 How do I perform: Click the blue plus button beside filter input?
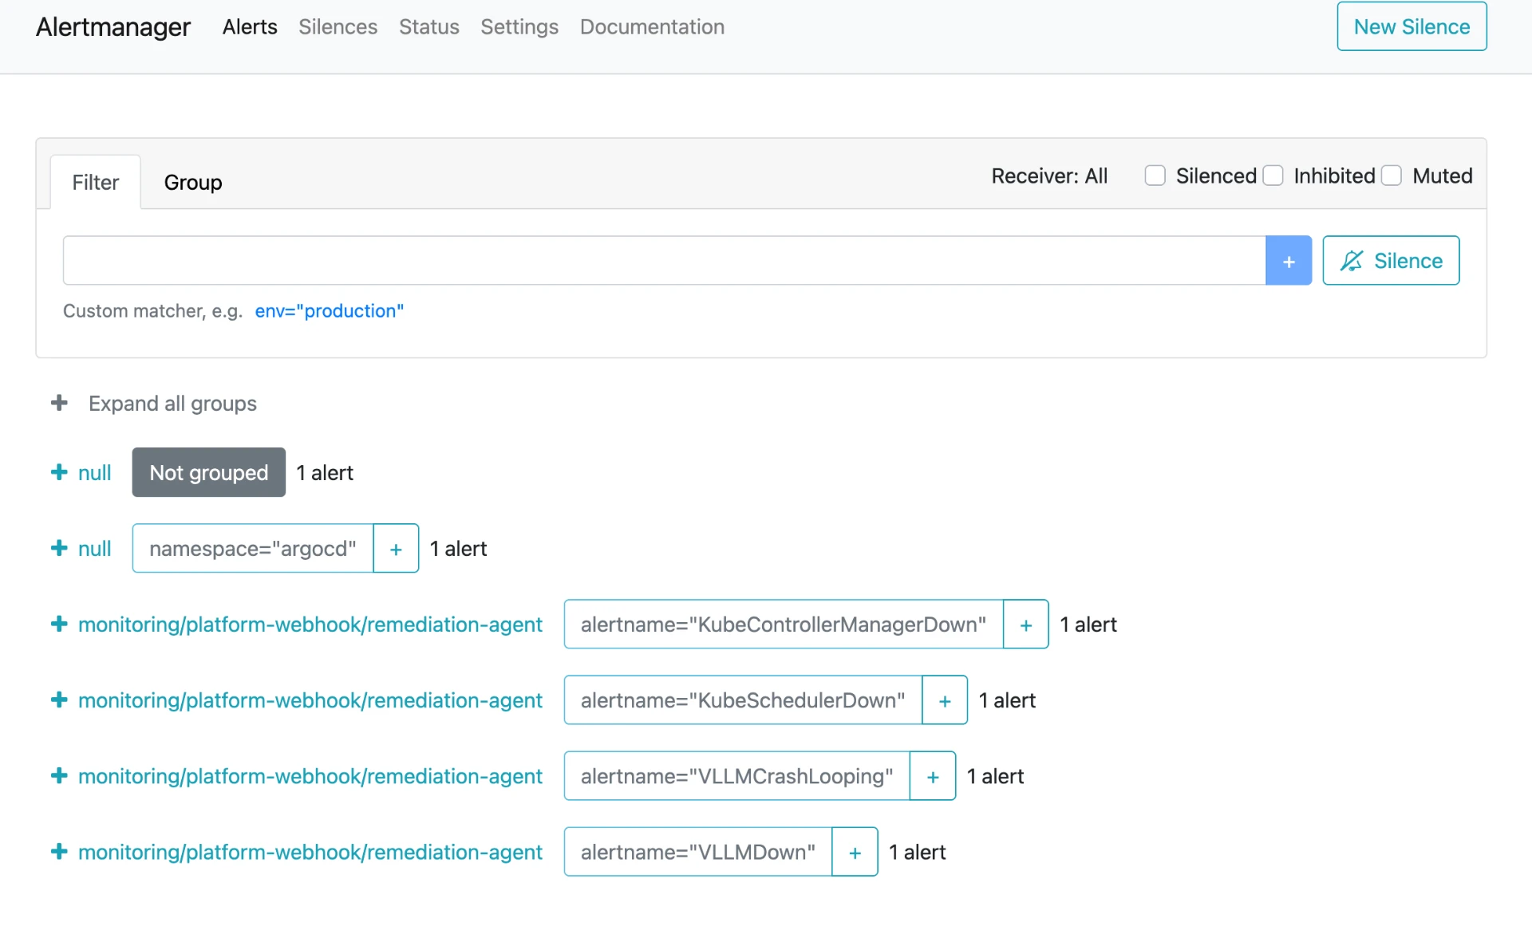[x=1288, y=260]
